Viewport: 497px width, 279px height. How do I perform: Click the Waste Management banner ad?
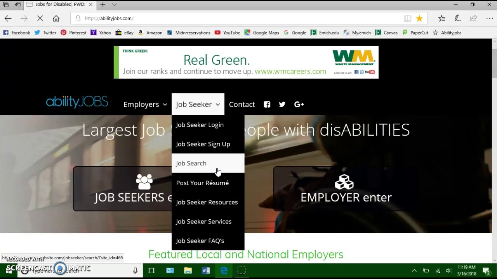(x=246, y=62)
